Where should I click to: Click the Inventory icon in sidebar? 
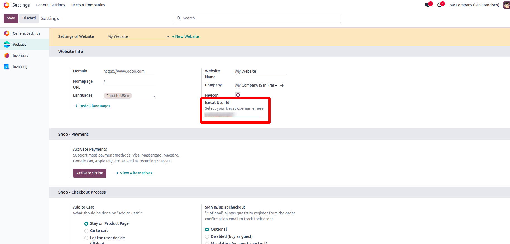pyautogui.click(x=7, y=56)
